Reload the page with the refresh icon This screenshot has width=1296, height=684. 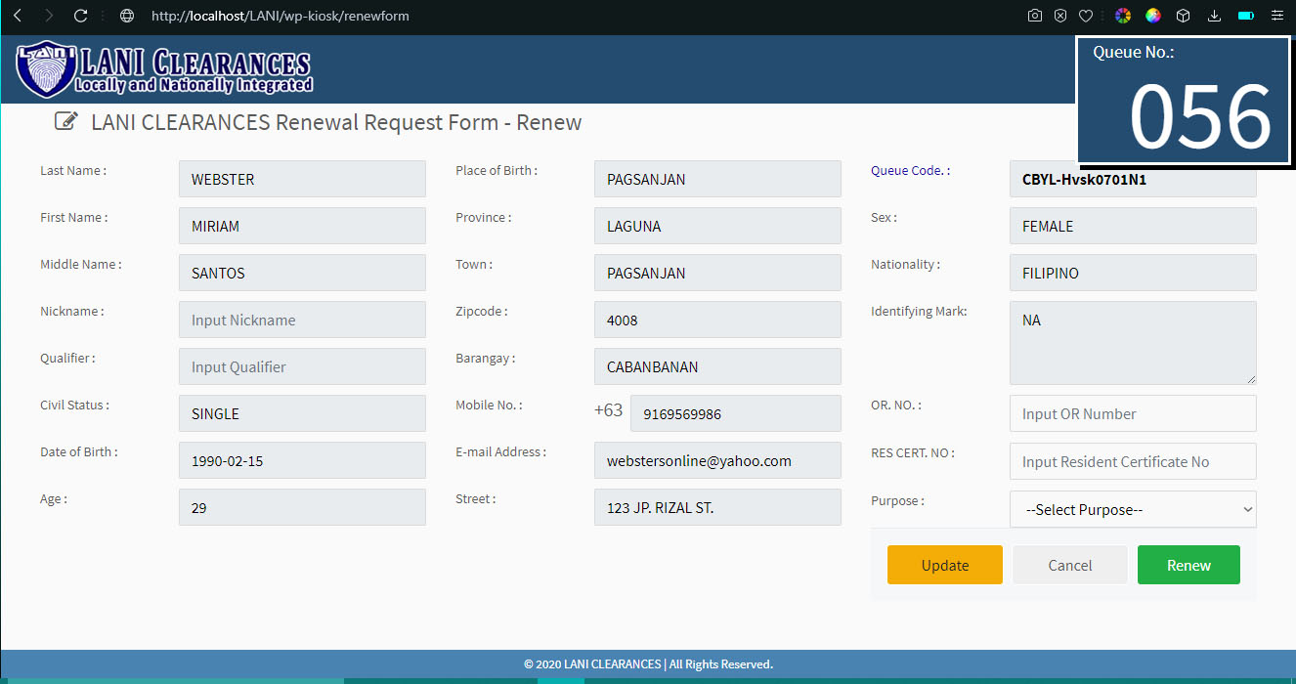(x=81, y=16)
